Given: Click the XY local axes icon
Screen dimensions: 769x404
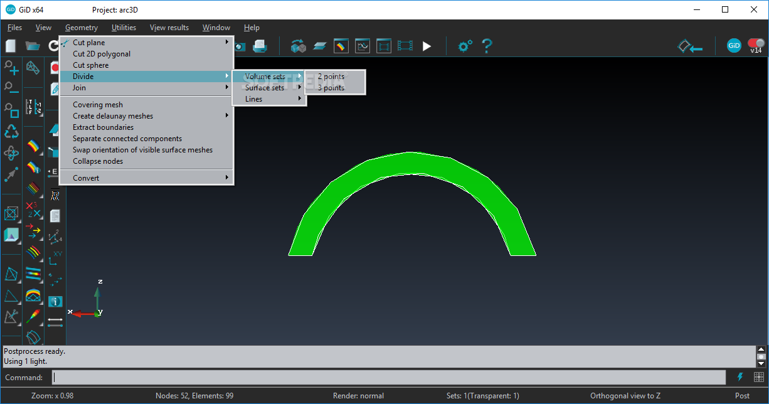Looking at the screenshot, I should tap(55, 257).
